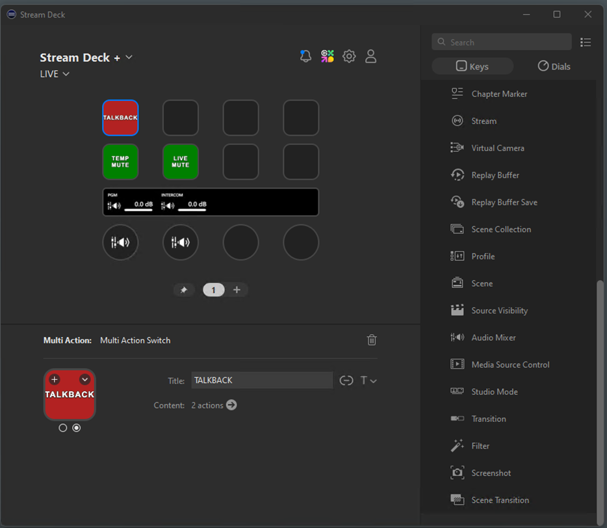Viewport: 607px width, 528px height.
Task: Add a new page with plus button
Action: [x=237, y=290]
